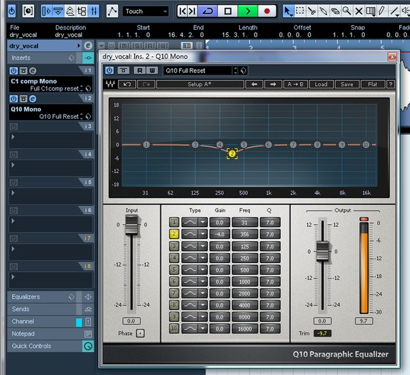Screen dimensions: 410x375
Task: Click the Mixer sliders toolbar icon
Action: coord(94,12)
